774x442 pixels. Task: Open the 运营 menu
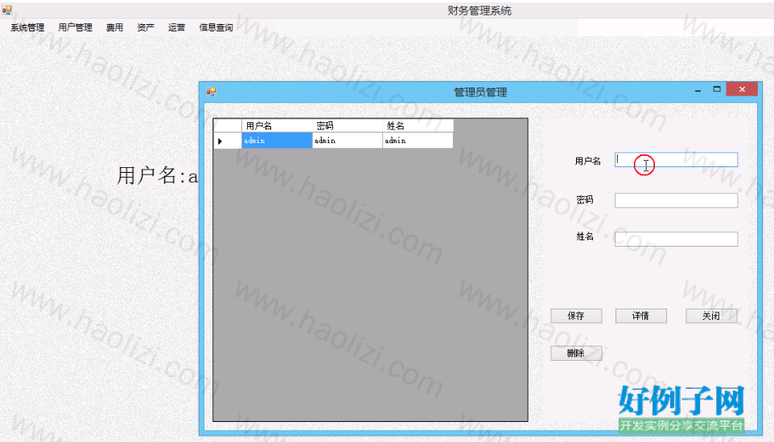176,27
